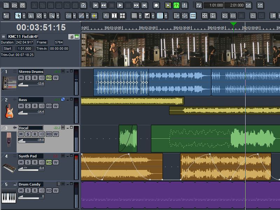Jump to start with the skip-back button

[96, 5]
